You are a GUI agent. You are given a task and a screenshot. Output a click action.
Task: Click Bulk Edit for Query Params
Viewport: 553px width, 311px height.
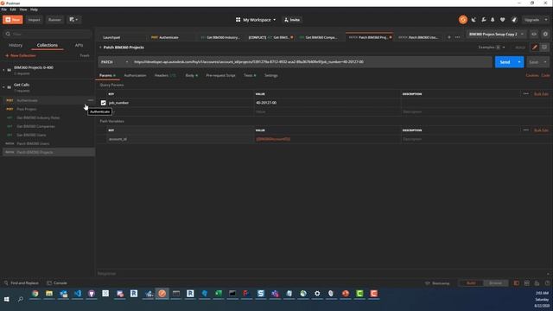tap(541, 94)
